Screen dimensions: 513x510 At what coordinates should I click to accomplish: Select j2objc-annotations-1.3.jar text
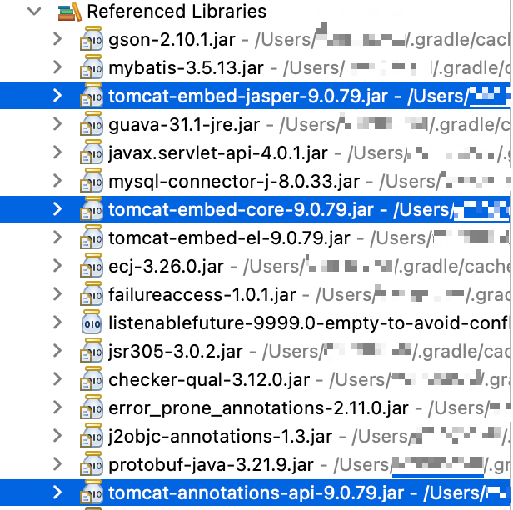pyautogui.click(x=221, y=437)
